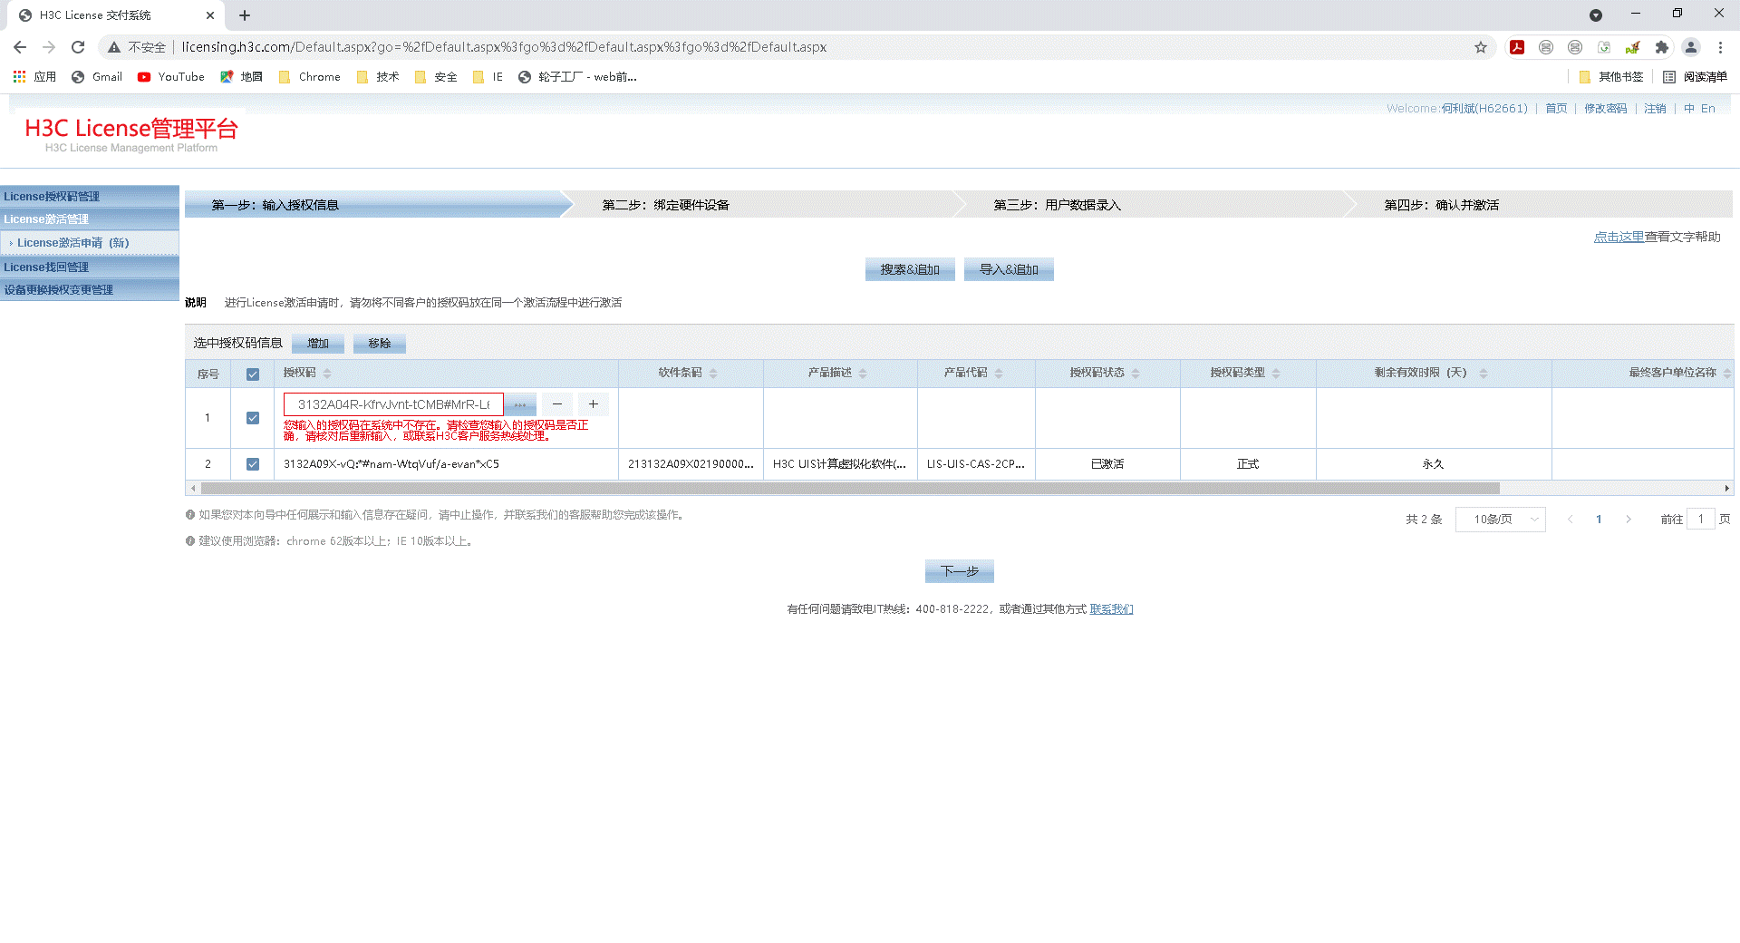Click the address bar URL
This screenshot has height=943, width=1740.
pyautogui.click(x=504, y=47)
